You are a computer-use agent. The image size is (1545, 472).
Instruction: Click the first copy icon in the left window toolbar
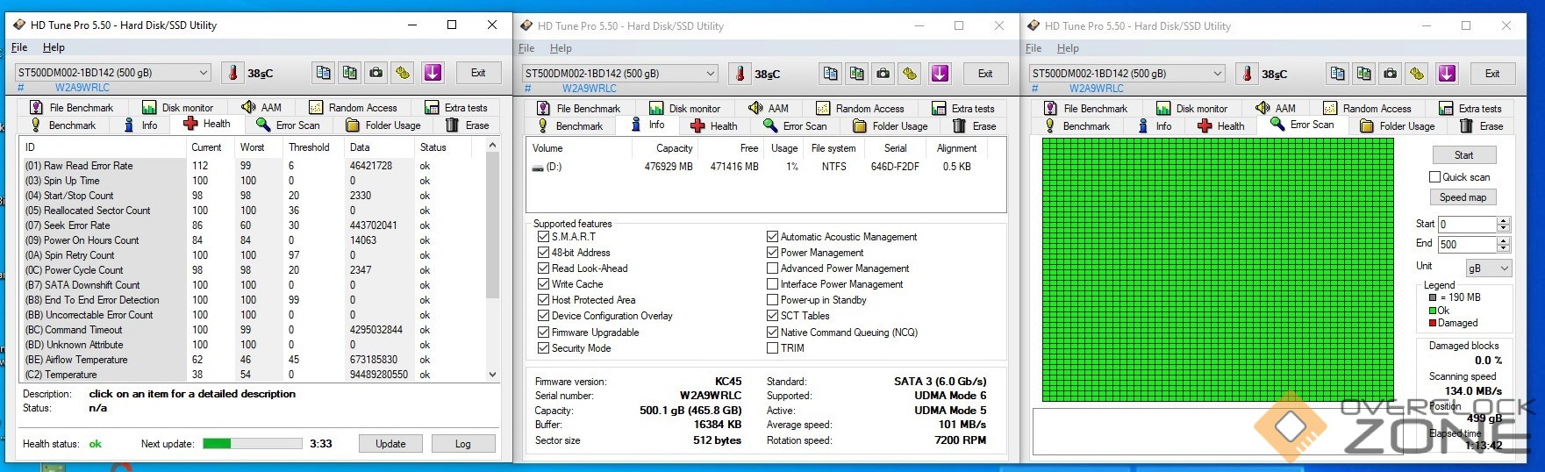323,73
